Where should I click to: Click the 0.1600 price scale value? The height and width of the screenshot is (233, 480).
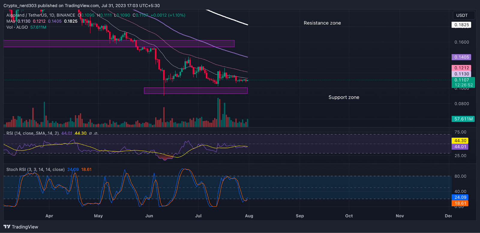coord(462,42)
